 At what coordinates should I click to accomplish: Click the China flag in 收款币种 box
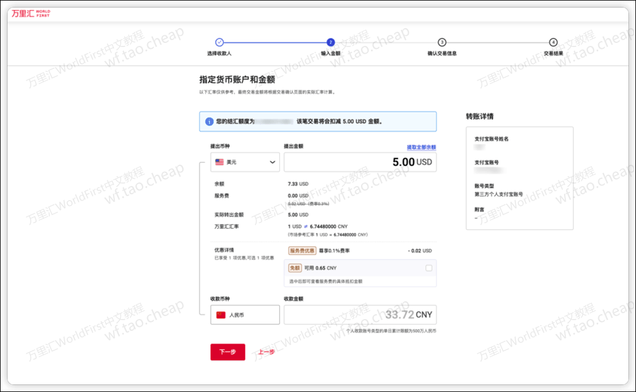coord(221,315)
